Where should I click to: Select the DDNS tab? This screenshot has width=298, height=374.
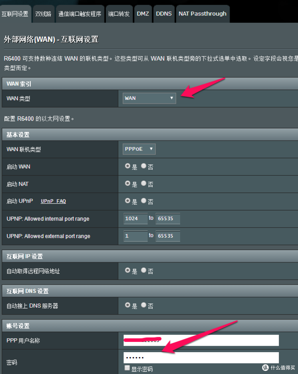[164, 14]
